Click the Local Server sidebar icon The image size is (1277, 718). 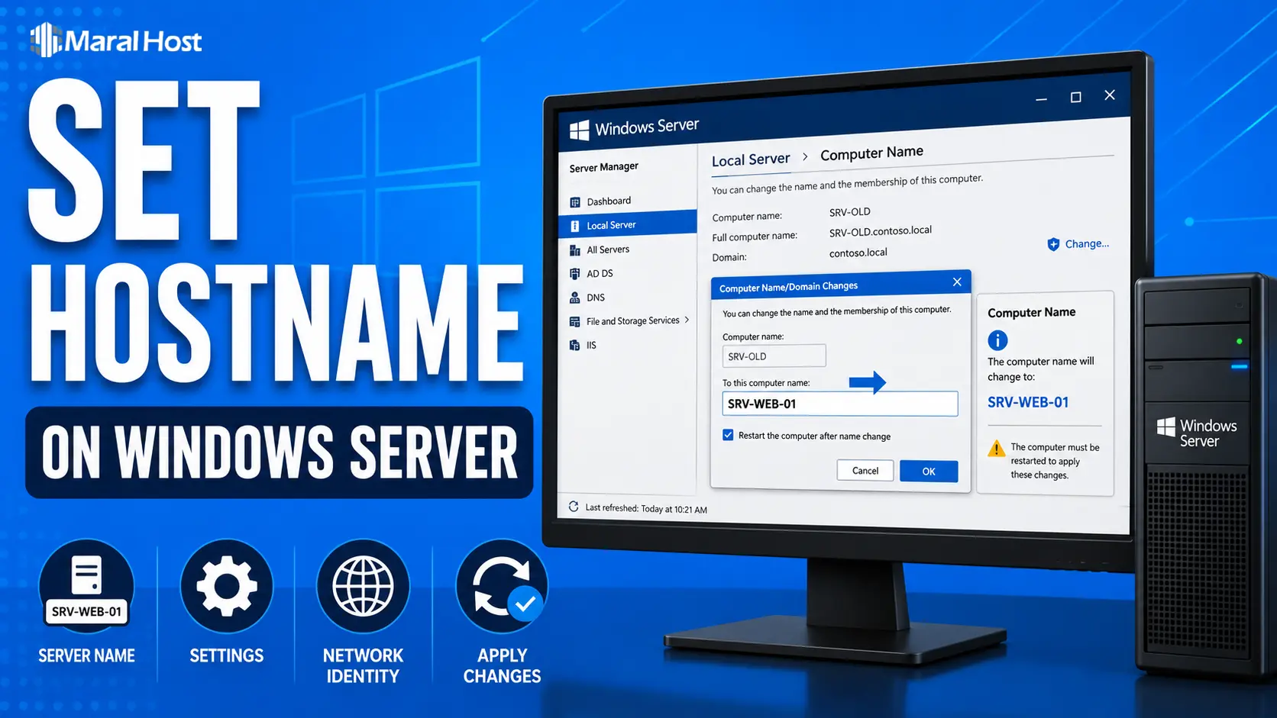tap(575, 227)
